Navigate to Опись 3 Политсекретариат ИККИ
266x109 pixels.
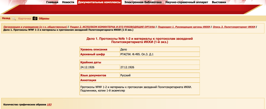tap(234, 27)
